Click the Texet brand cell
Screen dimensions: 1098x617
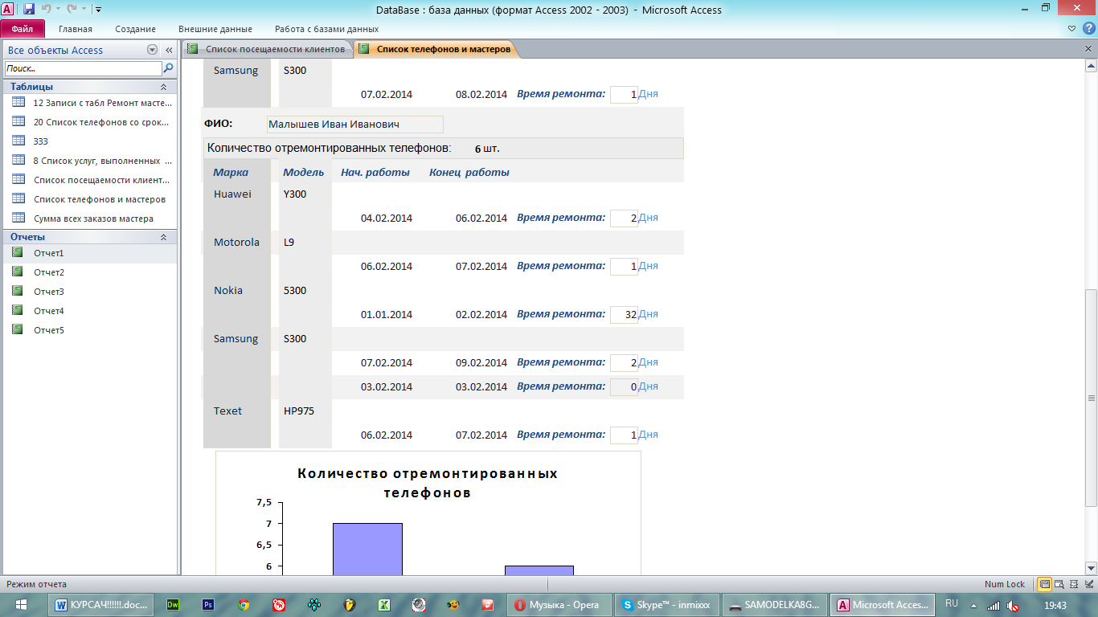(x=227, y=411)
